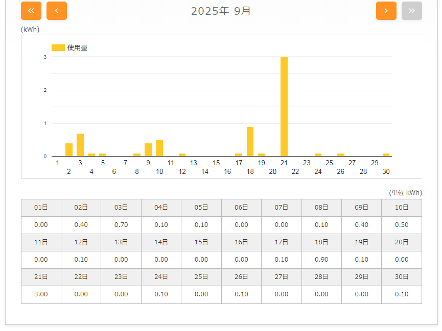Click the 30日 table header cell
This screenshot has width=442, height=331.
click(x=402, y=277)
